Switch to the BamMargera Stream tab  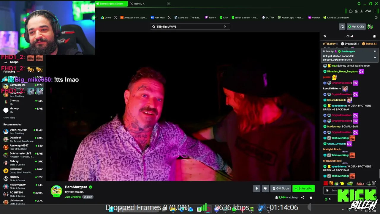112,4
